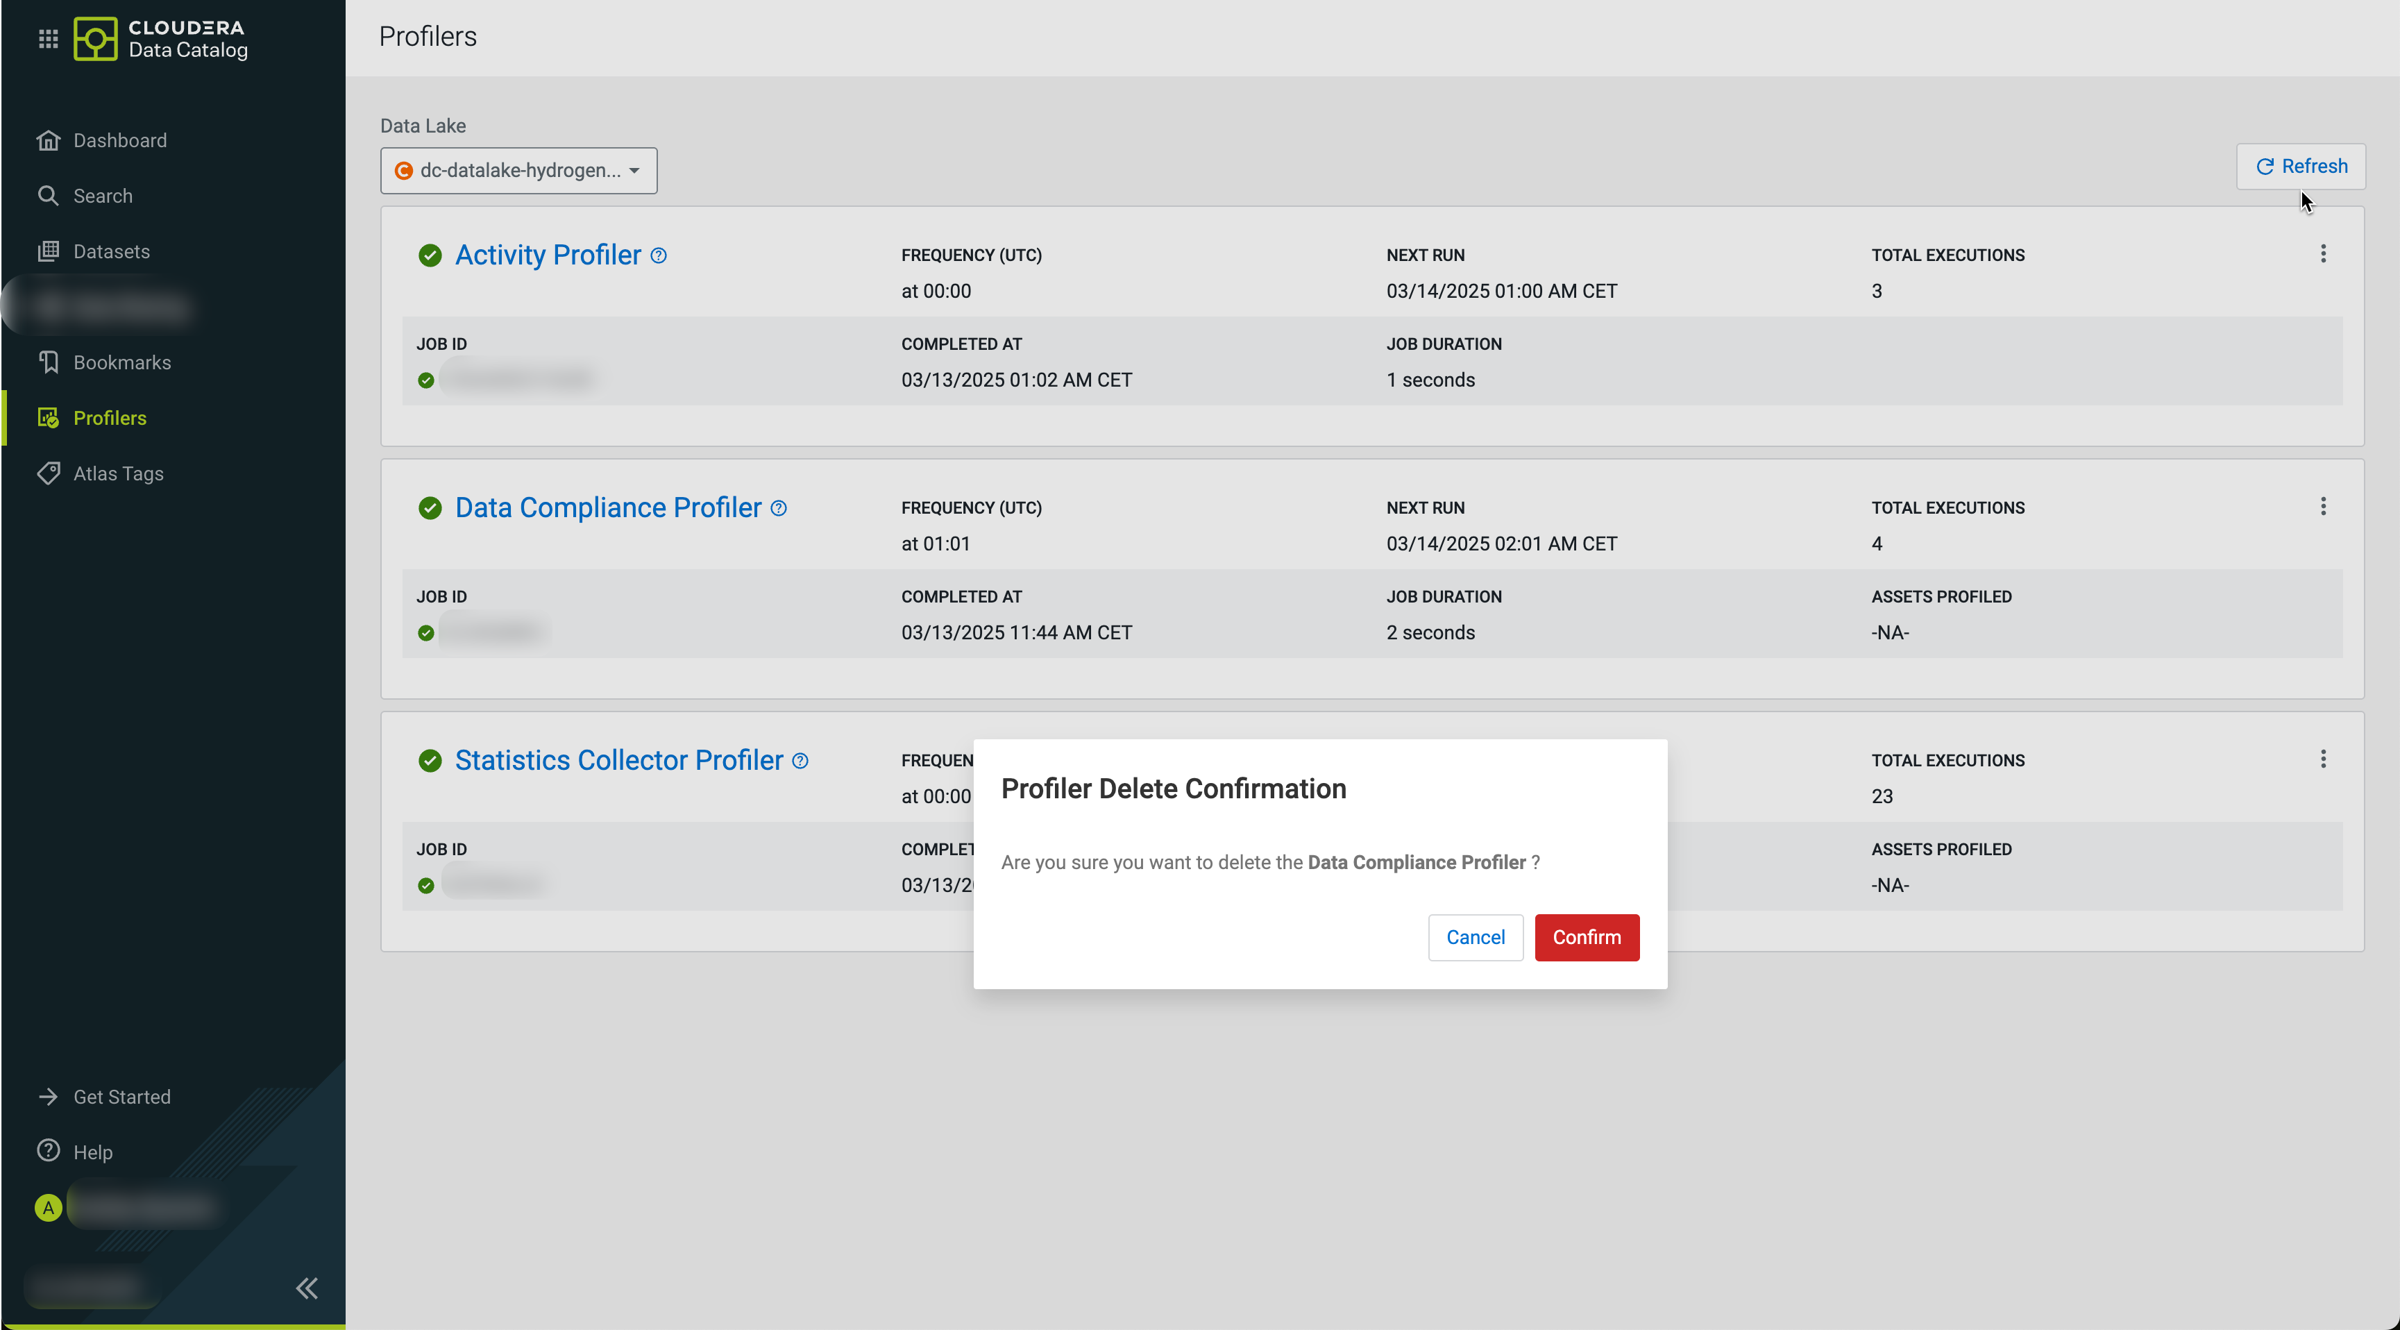Viewport: 2400px width, 1330px height.
Task: Open the Statistics Collector Profiler link
Action: click(x=618, y=761)
